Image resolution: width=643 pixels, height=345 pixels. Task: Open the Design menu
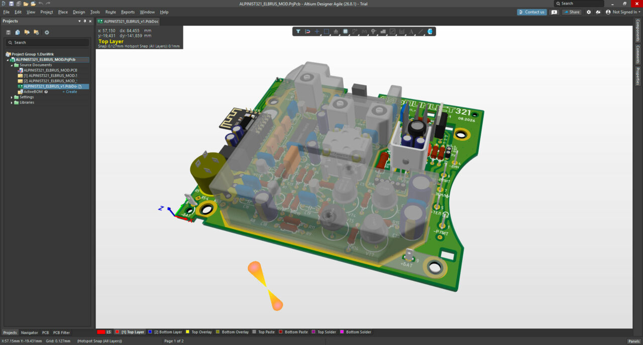pos(79,12)
